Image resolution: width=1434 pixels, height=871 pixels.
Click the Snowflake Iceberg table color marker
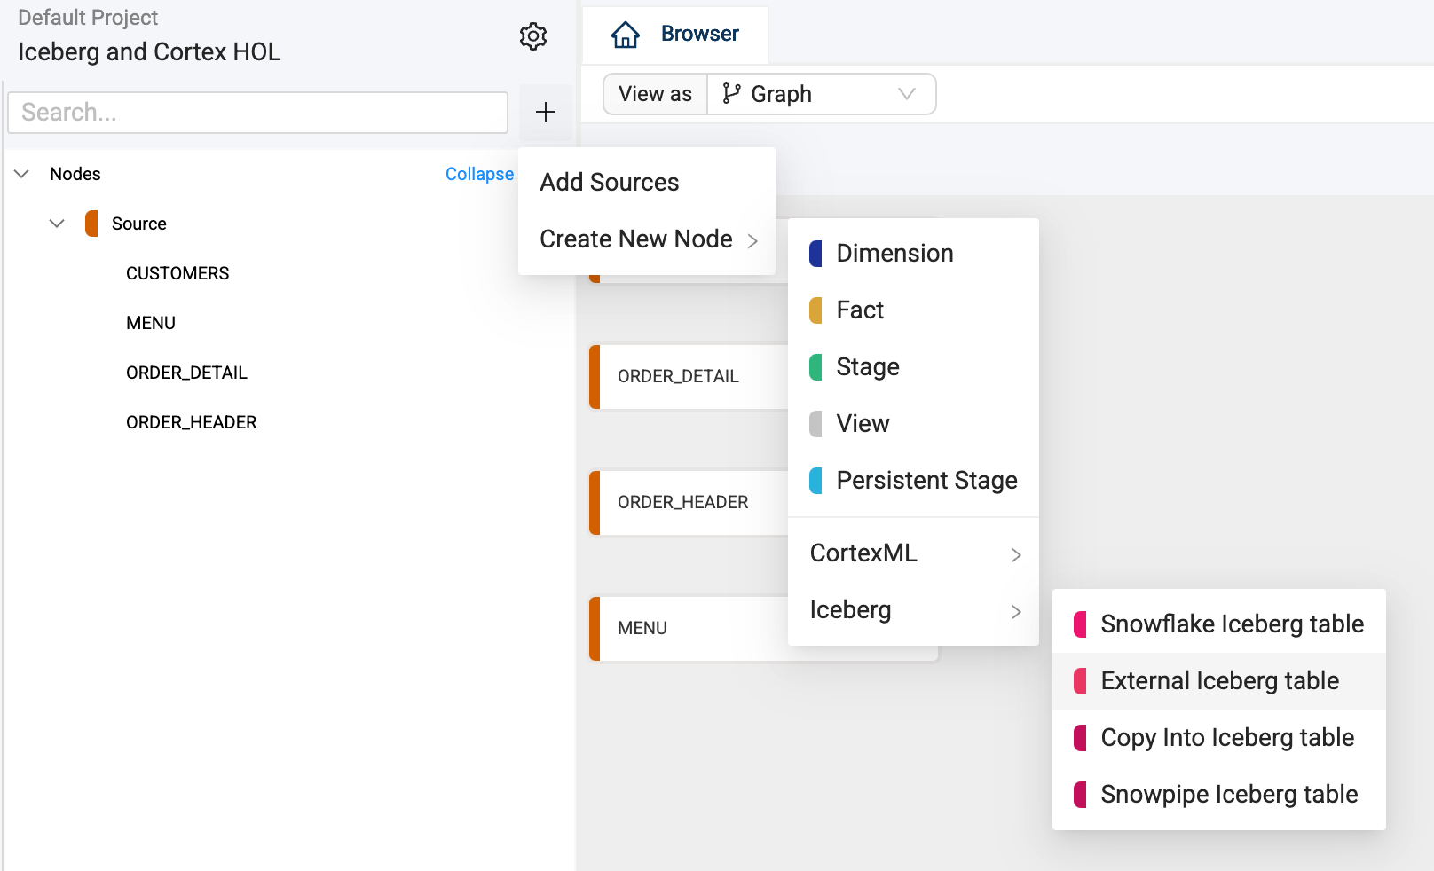tap(1080, 624)
